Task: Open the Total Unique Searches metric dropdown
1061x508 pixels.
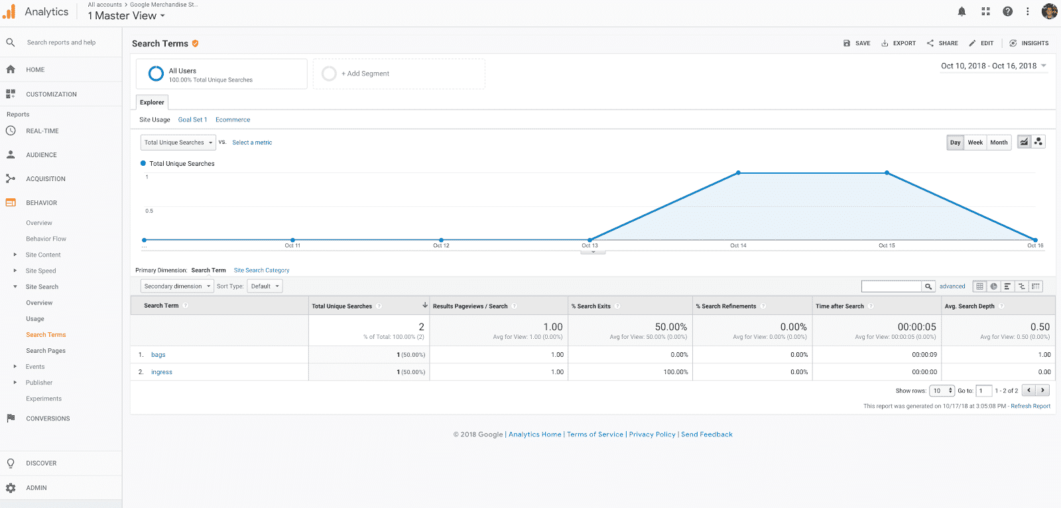Action: click(178, 143)
